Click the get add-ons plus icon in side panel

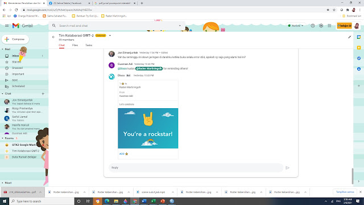click(359, 86)
